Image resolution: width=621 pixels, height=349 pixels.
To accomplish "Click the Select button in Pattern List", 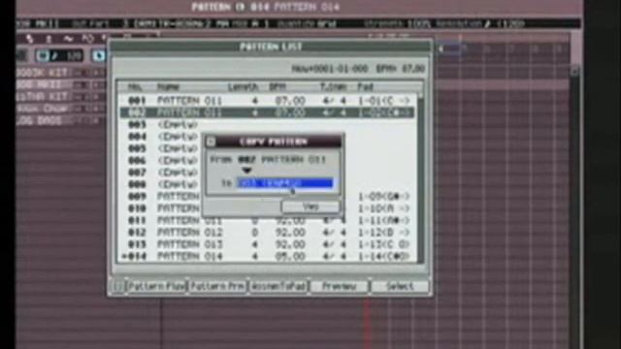I will point(400,286).
